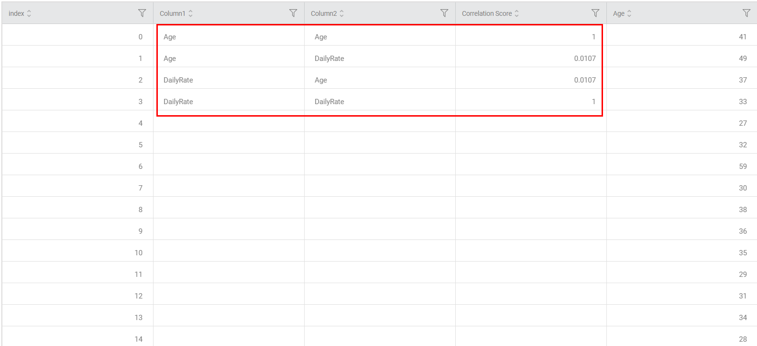Open filter for Column1
The height and width of the screenshot is (346, 757).
[293, 13]
